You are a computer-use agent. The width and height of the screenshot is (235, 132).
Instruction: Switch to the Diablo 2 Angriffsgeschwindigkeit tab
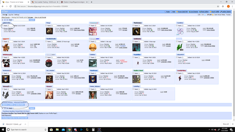(x=73, y=2)
